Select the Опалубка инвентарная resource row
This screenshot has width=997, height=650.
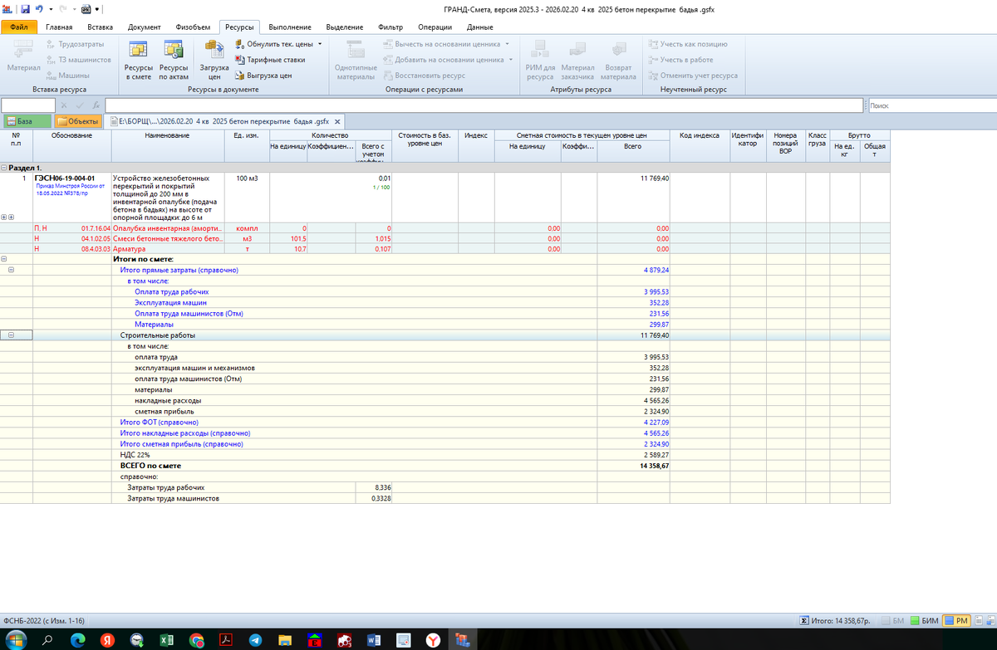click(x=444, y=227)
